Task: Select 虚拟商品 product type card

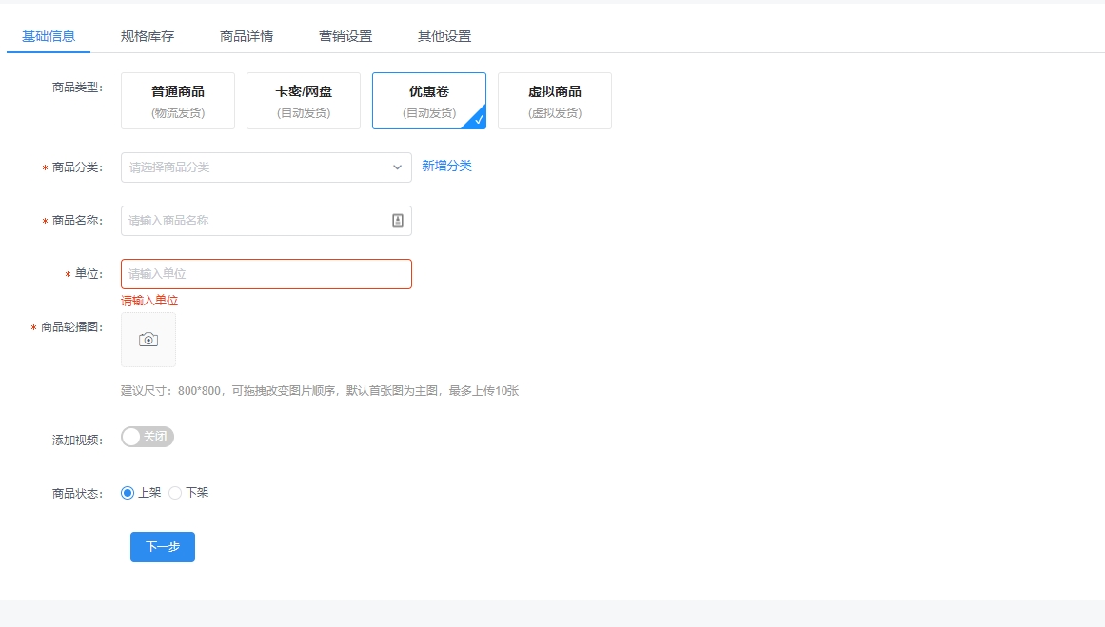Action: point(555,101)
